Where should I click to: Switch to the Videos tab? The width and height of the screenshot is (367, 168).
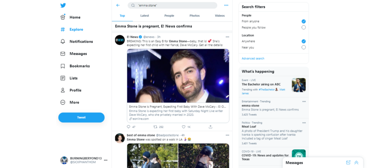(220, 16)
